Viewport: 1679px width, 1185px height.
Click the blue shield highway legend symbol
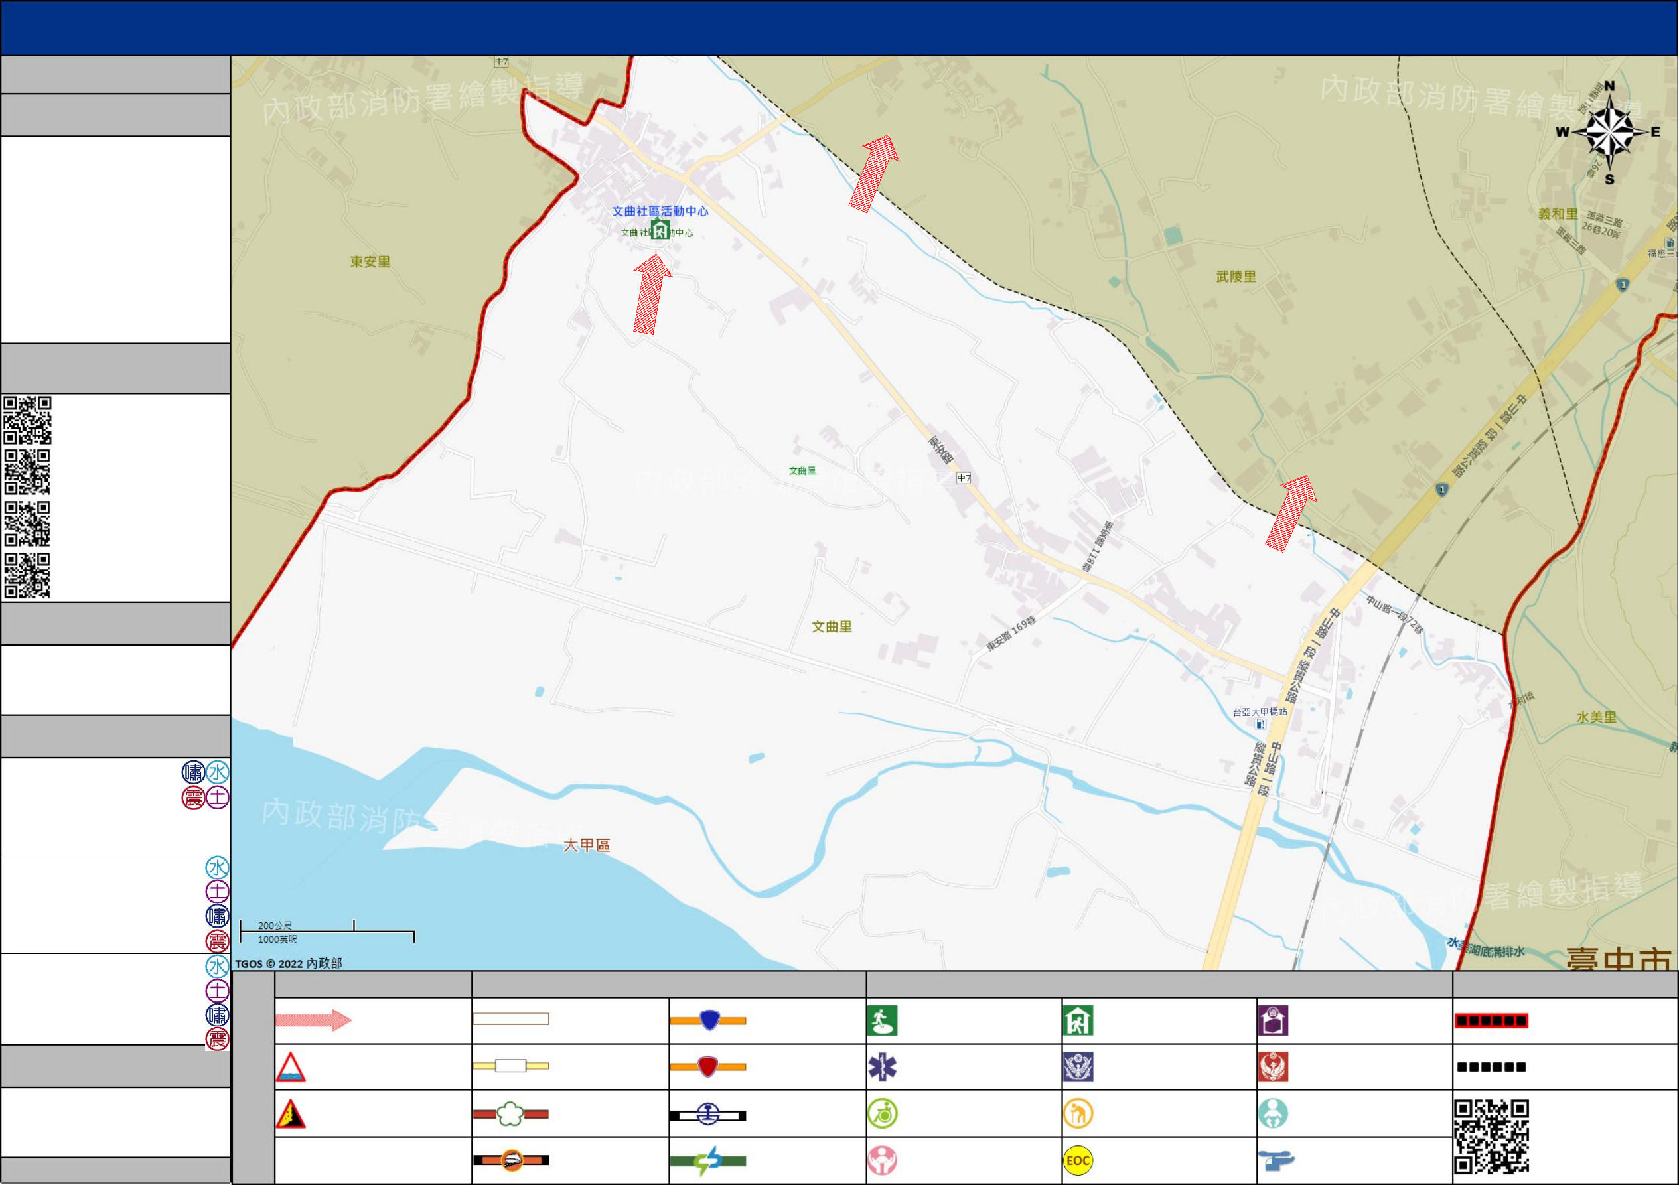pos(708,1020)
